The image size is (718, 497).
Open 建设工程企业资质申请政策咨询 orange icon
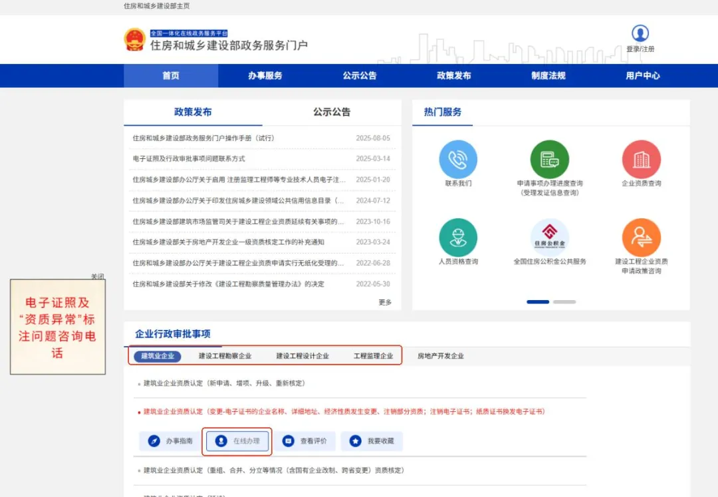(641, 238)
